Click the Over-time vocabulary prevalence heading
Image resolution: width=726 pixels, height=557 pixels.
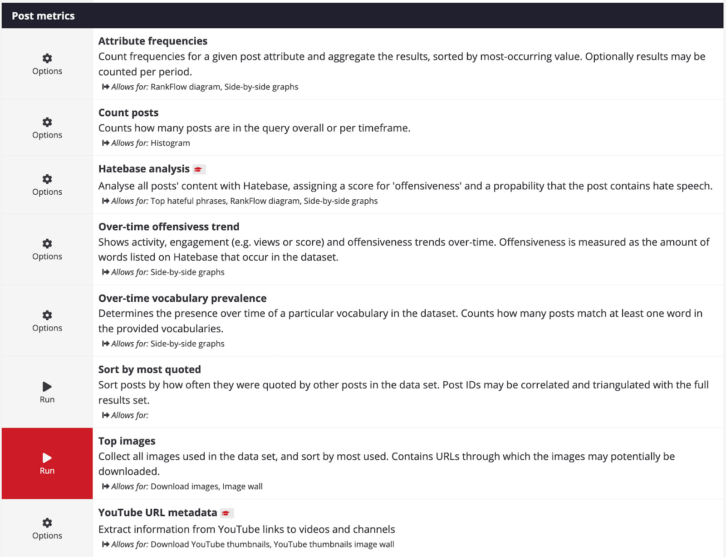tap(182, 298)
